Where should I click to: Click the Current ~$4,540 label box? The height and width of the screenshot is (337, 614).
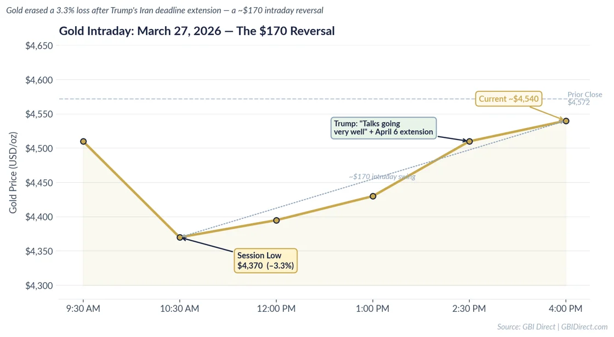coord(509,99)
